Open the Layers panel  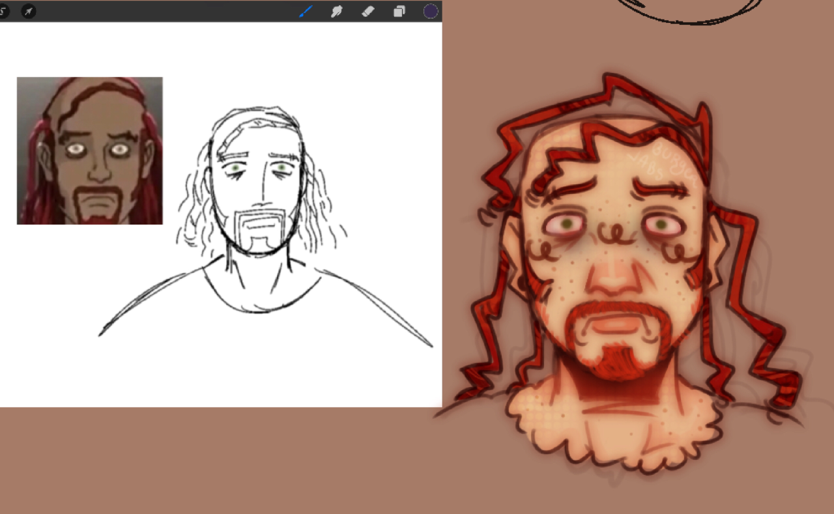[399, 11]
